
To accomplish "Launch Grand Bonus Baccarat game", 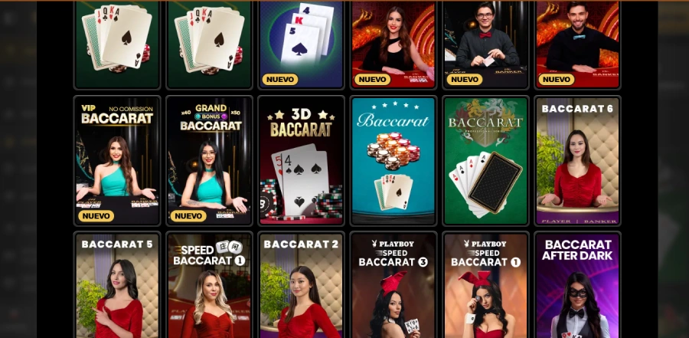I will [x=210, y=161].
